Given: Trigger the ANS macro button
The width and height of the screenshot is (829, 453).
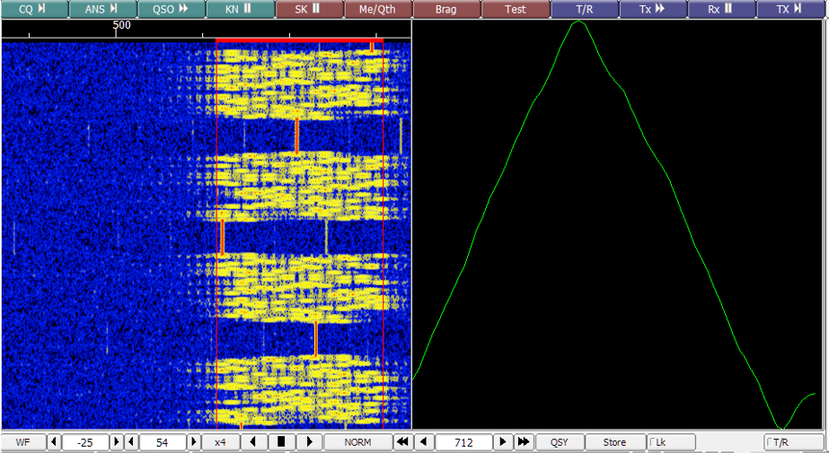Looking at the screenshot, I should point(103,9).
